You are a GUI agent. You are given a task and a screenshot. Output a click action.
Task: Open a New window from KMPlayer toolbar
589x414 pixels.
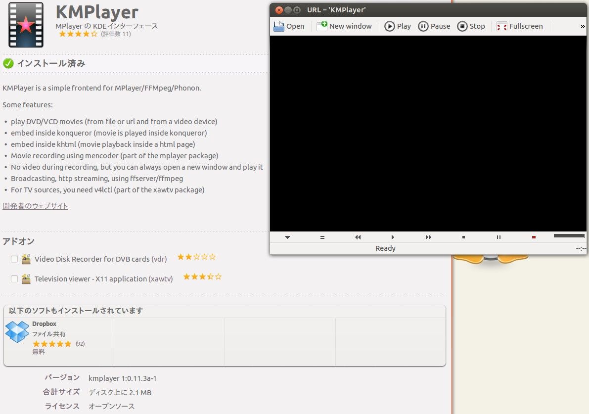coord(344,26)
